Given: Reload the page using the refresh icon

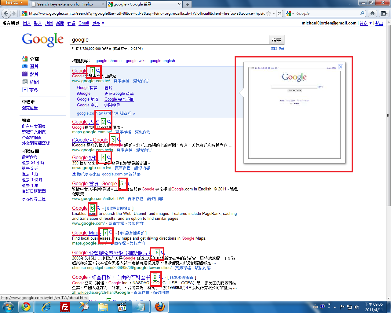Looking at the screenshot, I should [x=279, y=13].
